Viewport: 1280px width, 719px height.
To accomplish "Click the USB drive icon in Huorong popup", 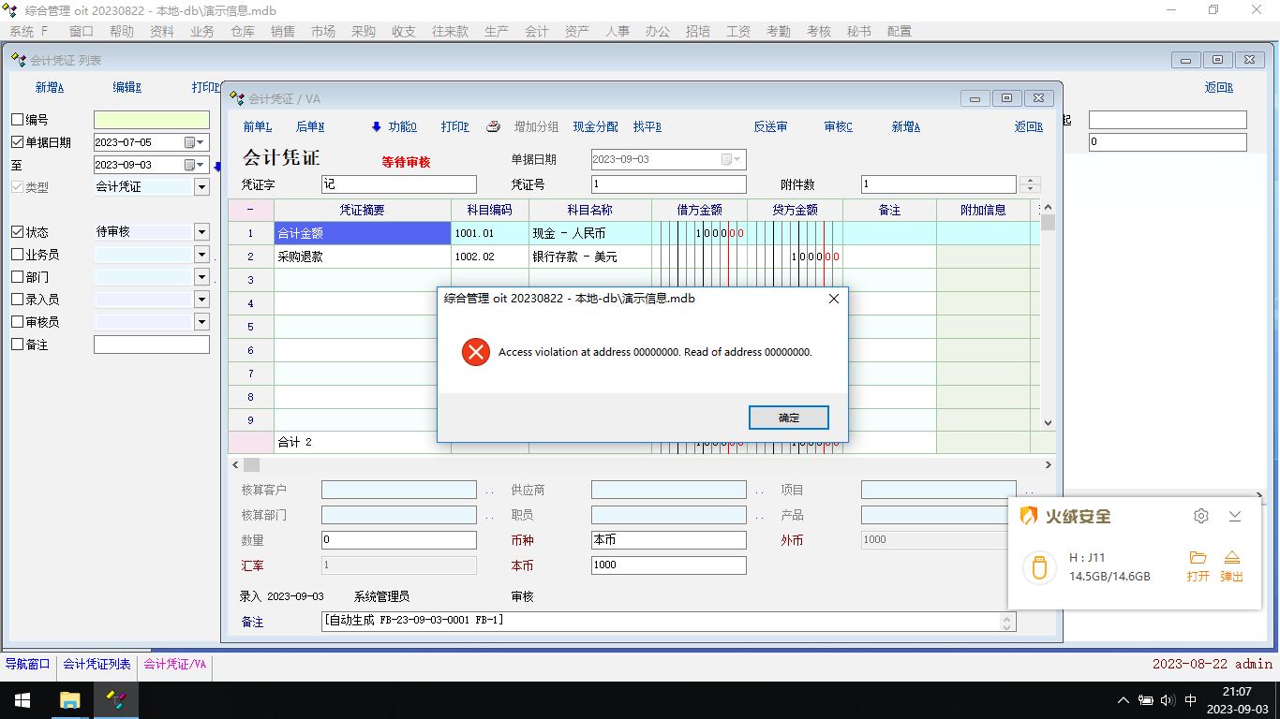I will (1039, 567).
